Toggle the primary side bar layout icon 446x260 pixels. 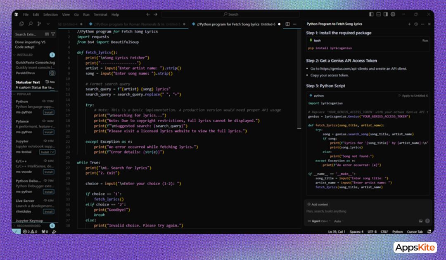(x=371, y=14)
